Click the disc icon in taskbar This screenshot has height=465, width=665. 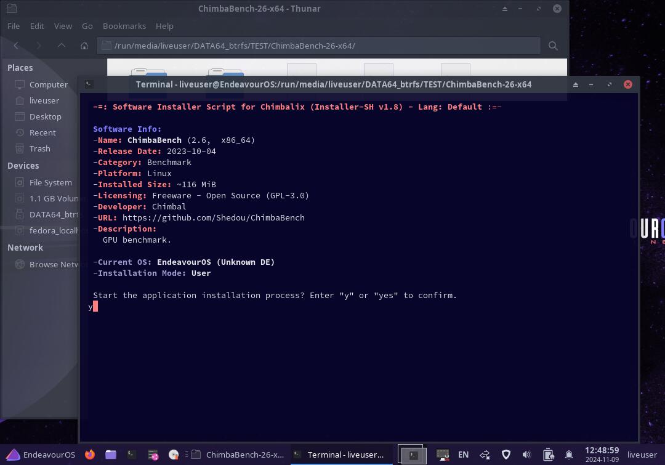174,455
